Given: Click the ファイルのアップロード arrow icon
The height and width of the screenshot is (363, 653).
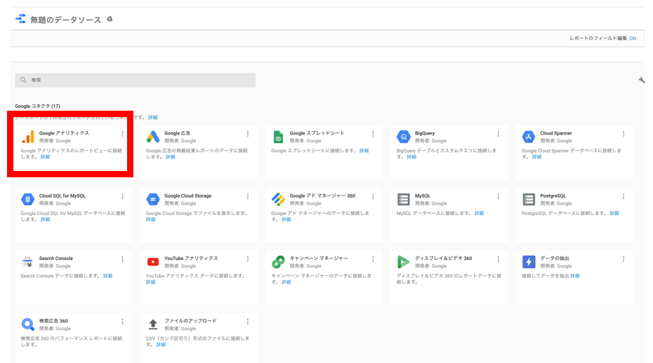Looking at the screenshot, I should 153,324.
